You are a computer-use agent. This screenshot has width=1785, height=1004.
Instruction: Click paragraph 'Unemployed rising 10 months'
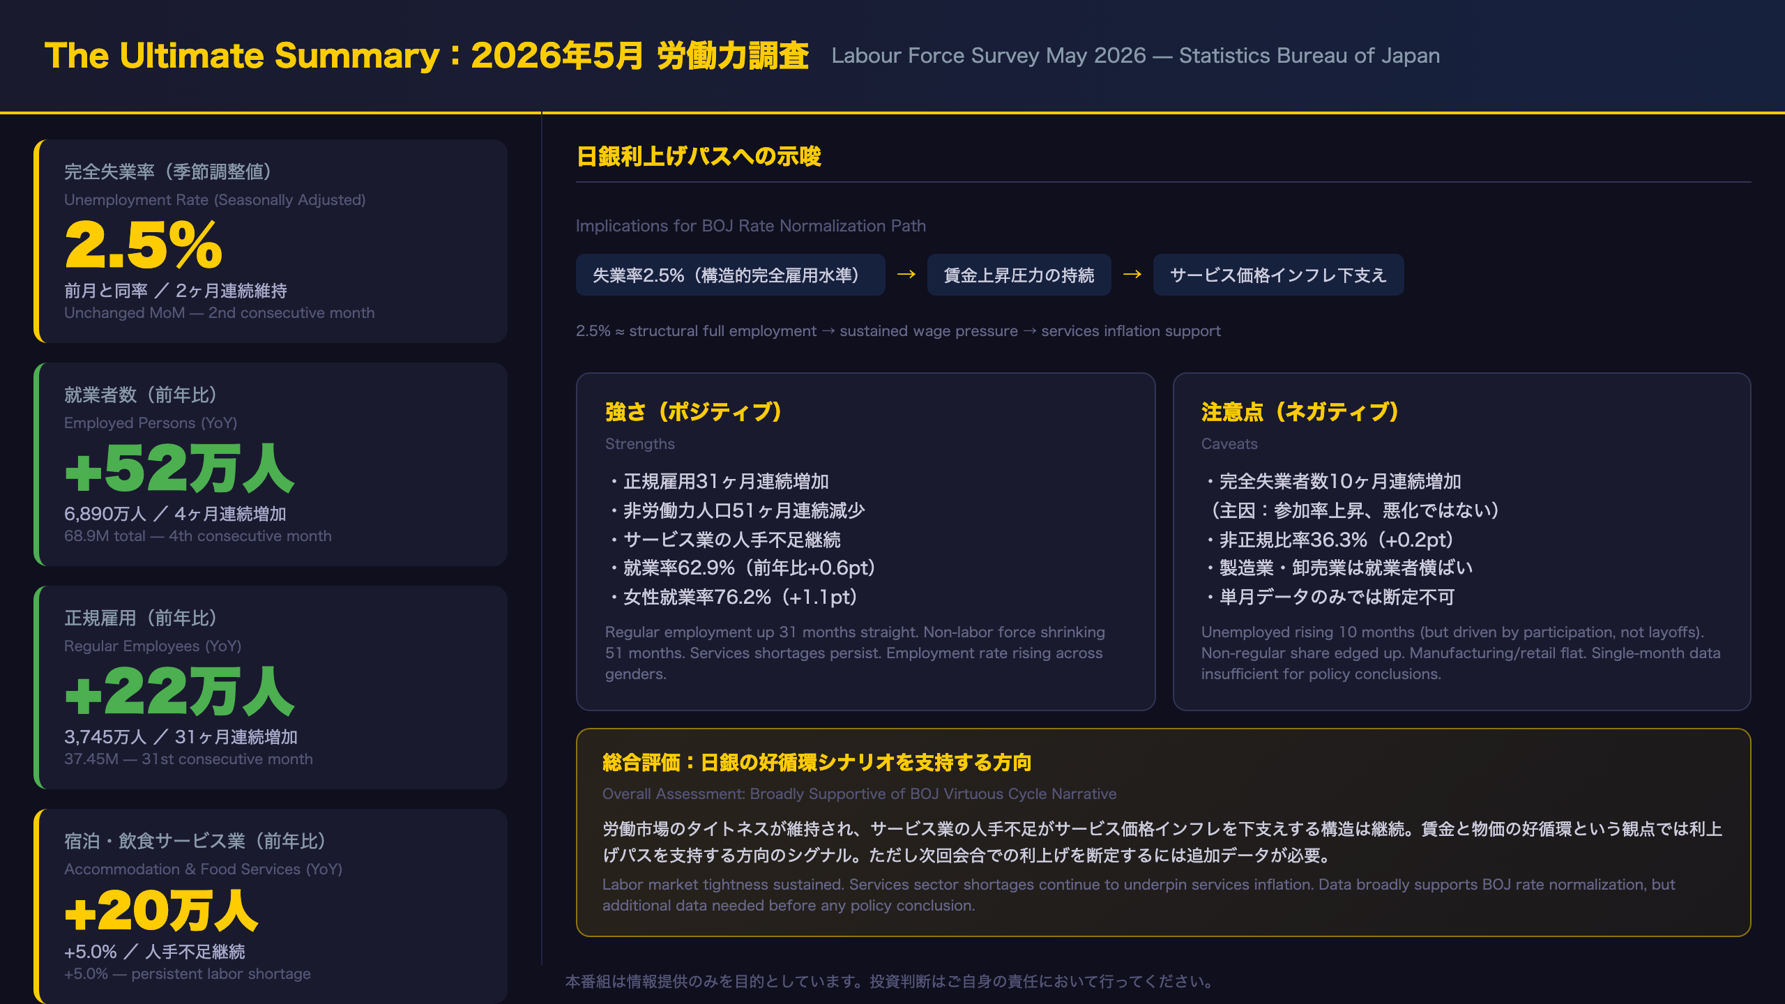pos(1461,653)
